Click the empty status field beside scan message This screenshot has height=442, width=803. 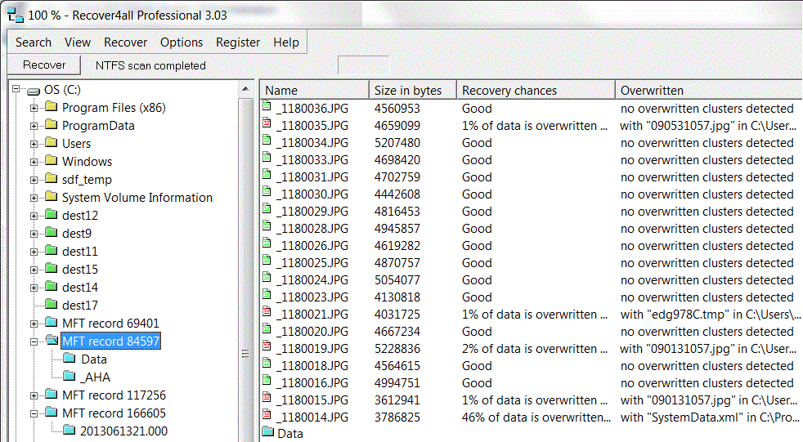coord(363,65)
